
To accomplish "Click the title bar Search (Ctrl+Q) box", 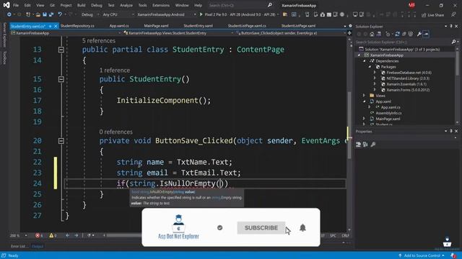I will click(x=237, y=5).
